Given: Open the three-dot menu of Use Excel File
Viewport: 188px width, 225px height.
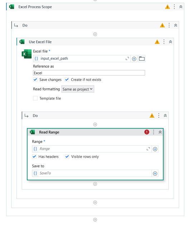Looking at the screenshot, I should tap(164, 42).
